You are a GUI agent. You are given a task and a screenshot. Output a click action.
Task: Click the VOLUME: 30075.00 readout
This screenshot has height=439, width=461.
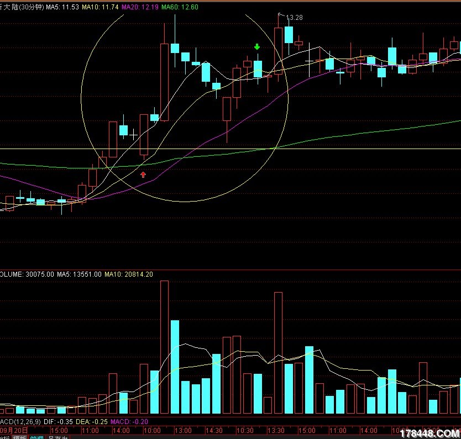point(27,274)
